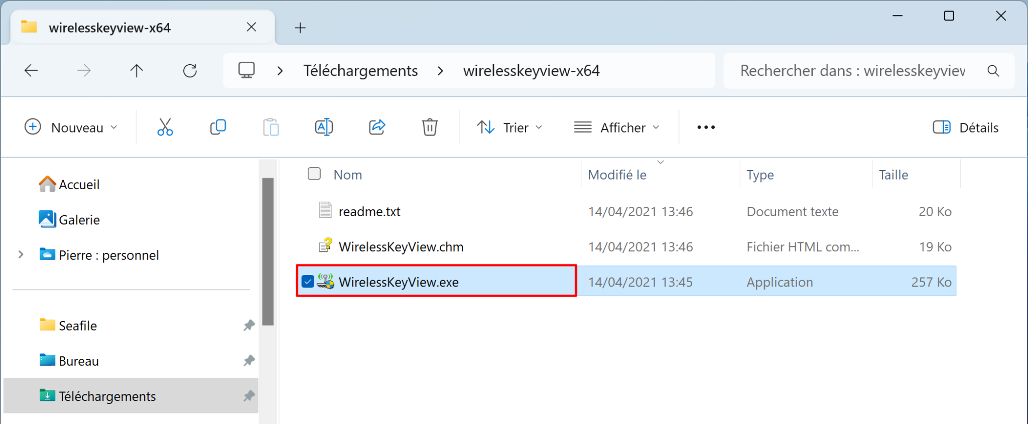Share the selected file via the share icon
This screenshot has height=424, width=1028.
(376, 127)
